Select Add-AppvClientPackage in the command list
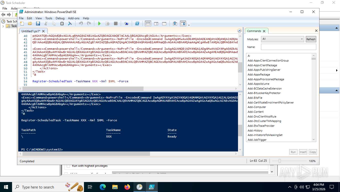This screenshot has height=192, width=340. click(x=262, y=65)
